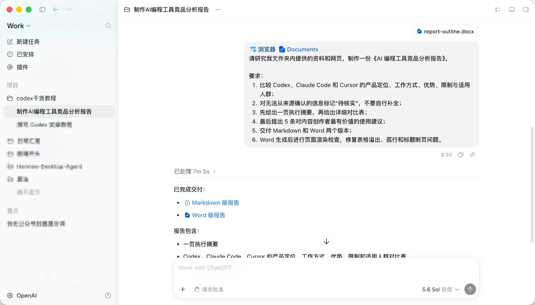Toggle the 请求批准 approval option
The height and width of the screenshot is (305, 535).
point(209,289)
